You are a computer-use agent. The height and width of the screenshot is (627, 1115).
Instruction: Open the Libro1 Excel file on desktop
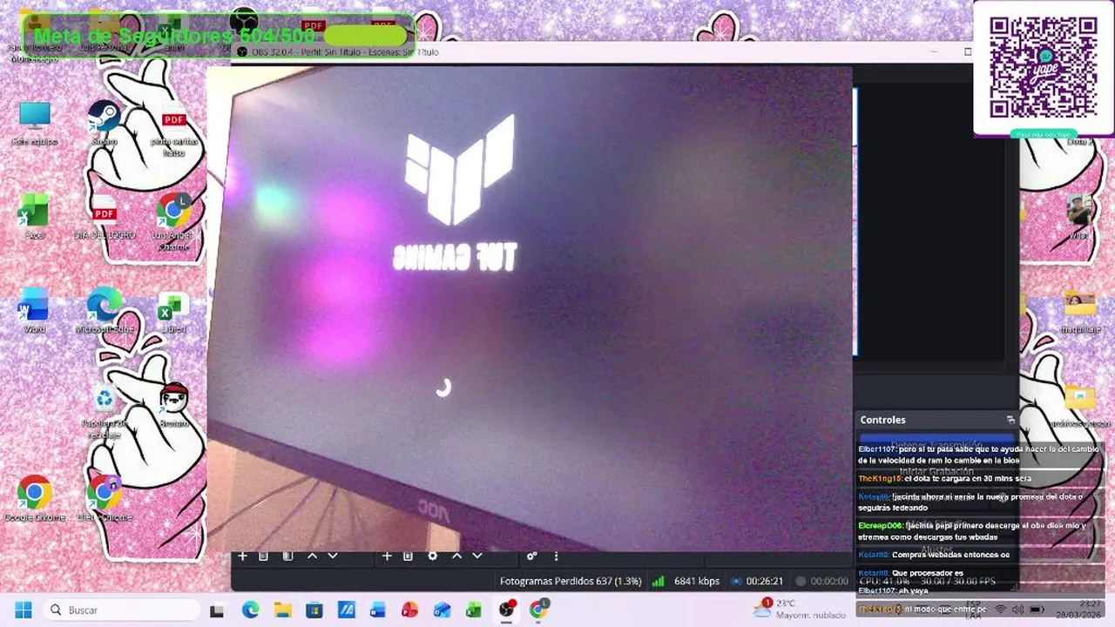pyautogui.click(x=172, y=312)
